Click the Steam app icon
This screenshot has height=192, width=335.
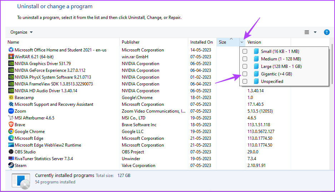11,166
